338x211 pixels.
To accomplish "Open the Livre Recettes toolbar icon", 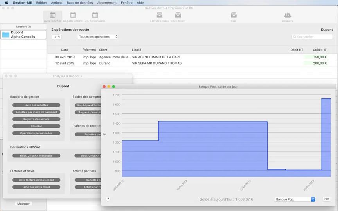I will 52,17.
